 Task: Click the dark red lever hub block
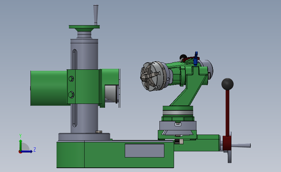point(227,143)
